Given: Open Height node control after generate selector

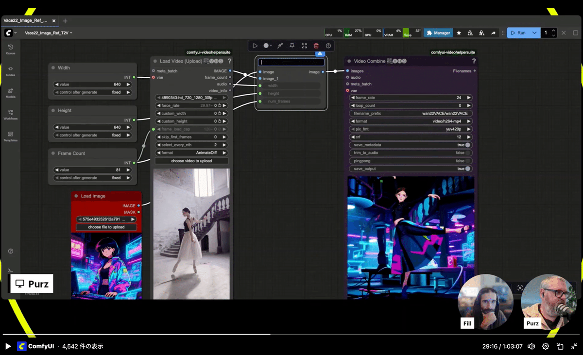Looking at the screenshot, I should (92, 135).
